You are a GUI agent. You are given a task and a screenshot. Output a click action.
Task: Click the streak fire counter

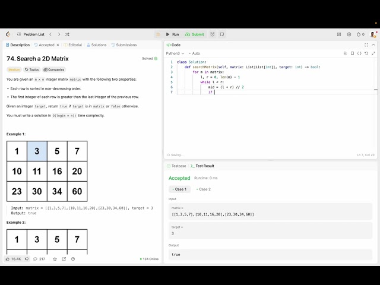pyautogui.click(x=360, y=34)
